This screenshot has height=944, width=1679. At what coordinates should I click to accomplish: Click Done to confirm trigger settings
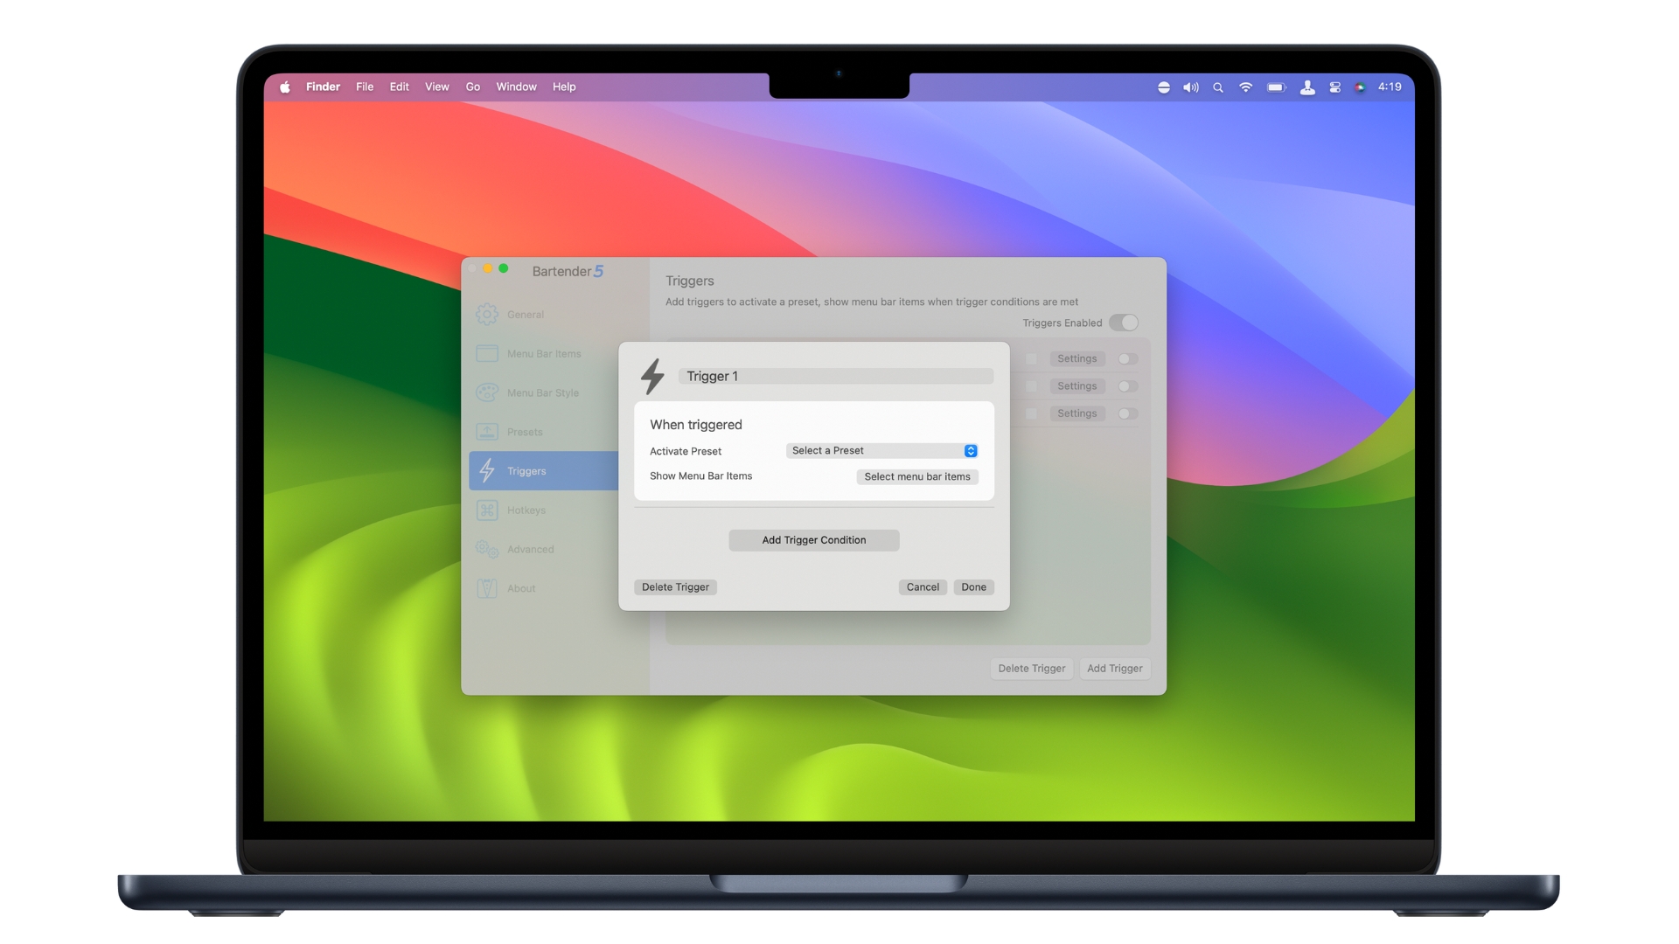click(973, 587)
